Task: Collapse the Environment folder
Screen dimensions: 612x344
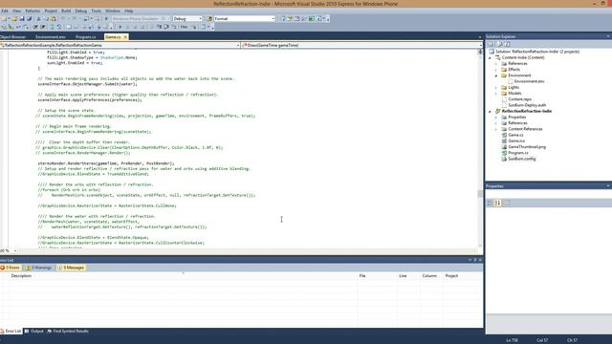Action: tap(496, 75)
